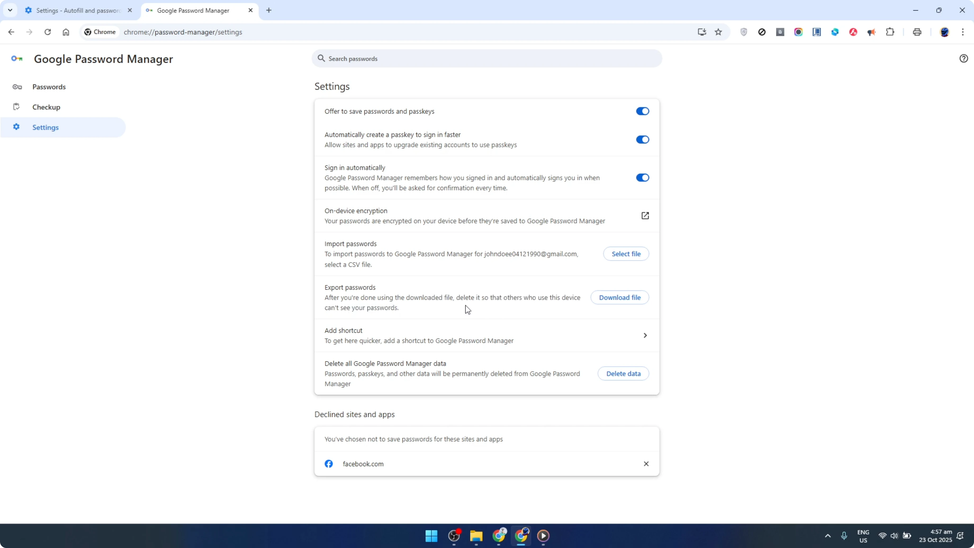The image size is (974, 548).
Task: Remove facebook.com from declined sites
Action: coord(646,463)
